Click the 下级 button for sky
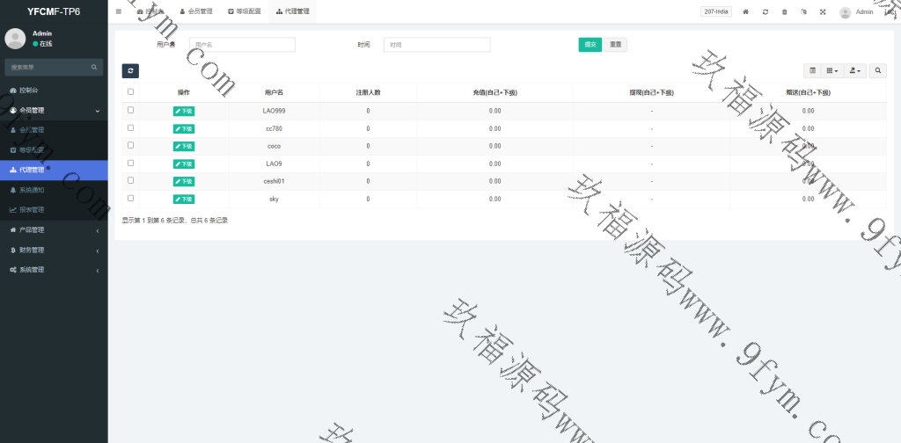 click(x=184, y=200)
